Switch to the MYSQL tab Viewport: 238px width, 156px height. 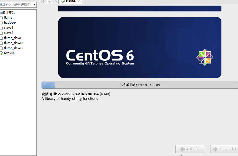click(71, 1)
